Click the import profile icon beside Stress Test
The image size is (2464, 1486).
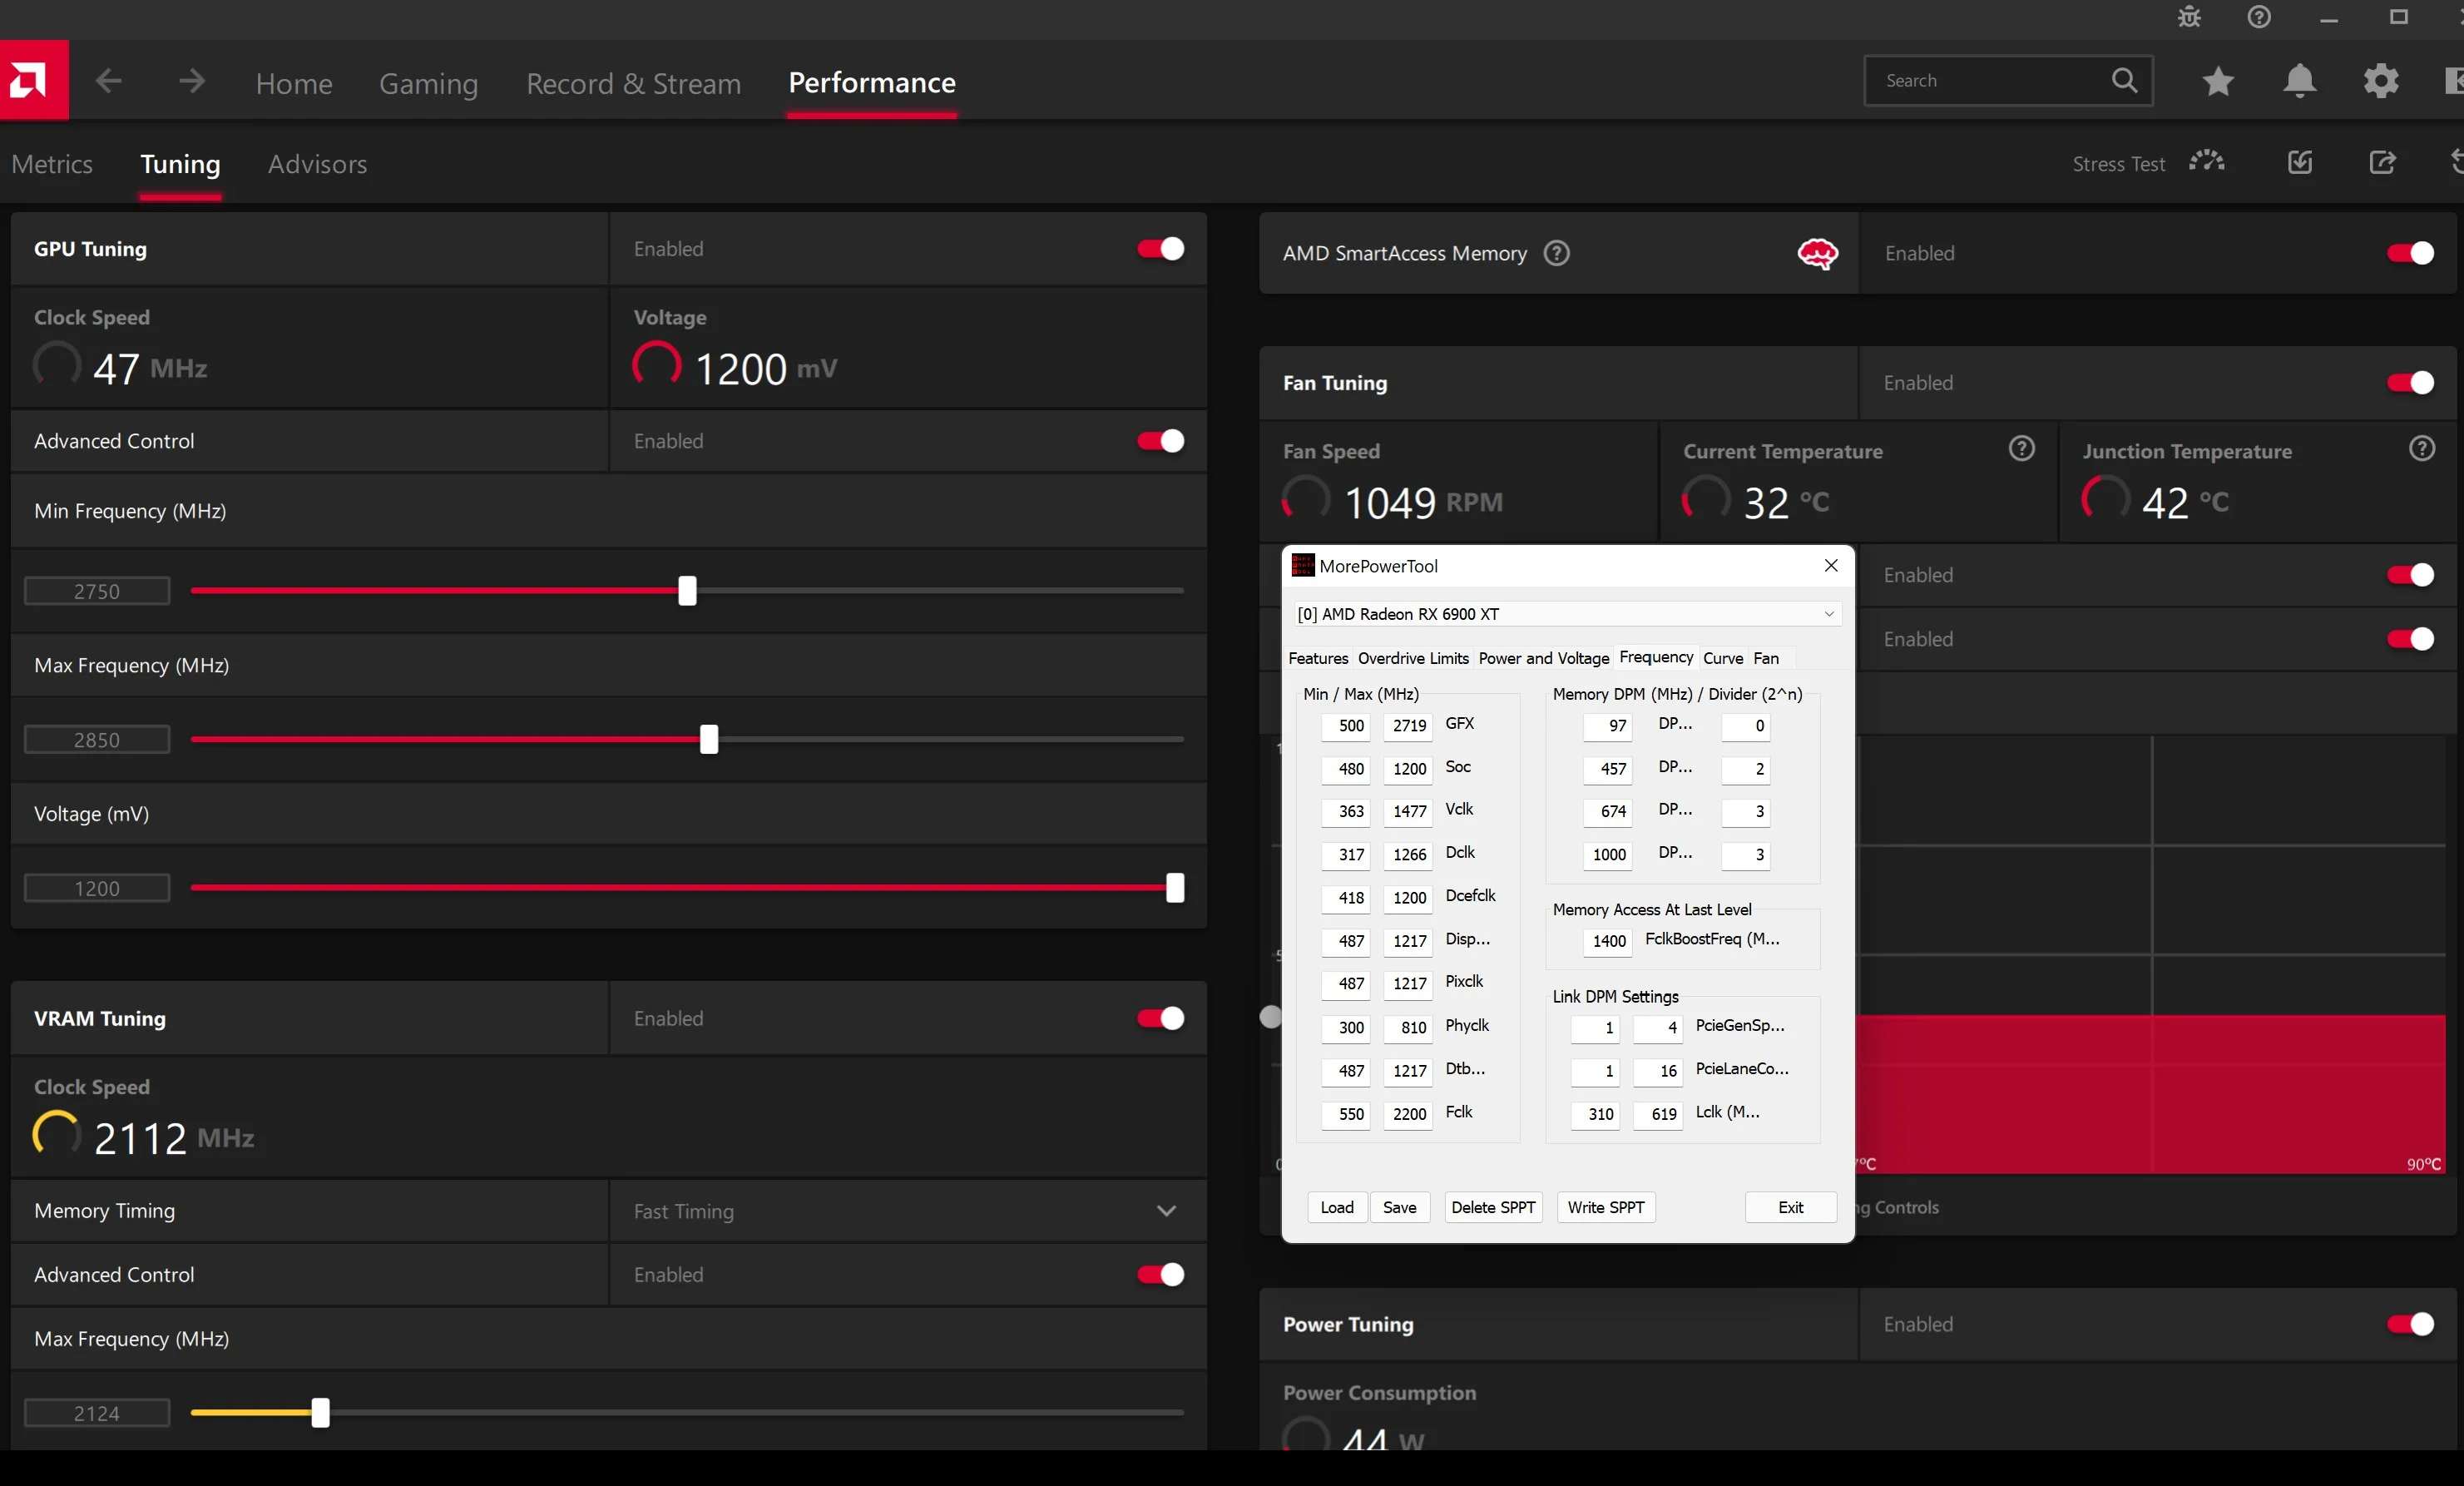(x=2300, y=162)
